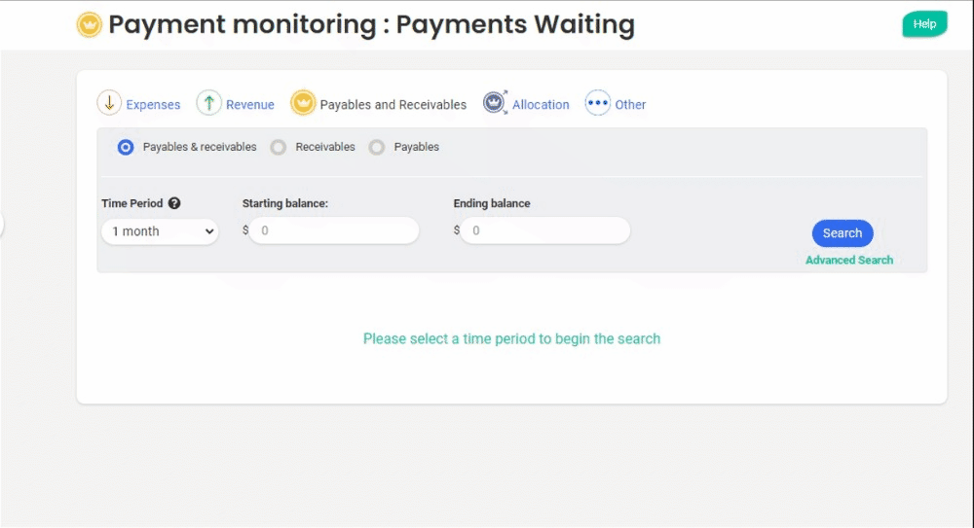The height and width of the screenshot is (528, 974).
Task: Open the Advanced Search link
Action: [849, 261]
